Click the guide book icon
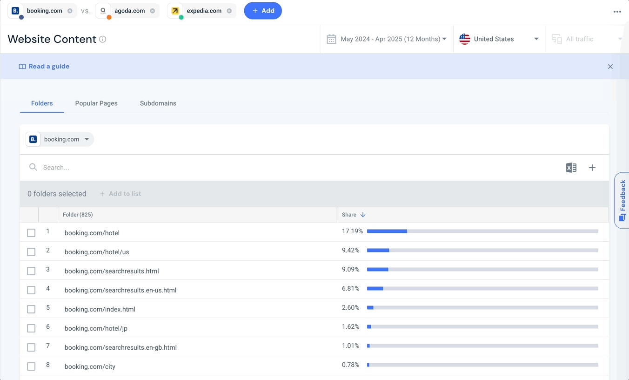This screenshot has height=380, width=629. click(x=22, y=67)
